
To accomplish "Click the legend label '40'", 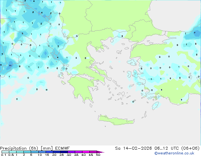I will 83,155.
